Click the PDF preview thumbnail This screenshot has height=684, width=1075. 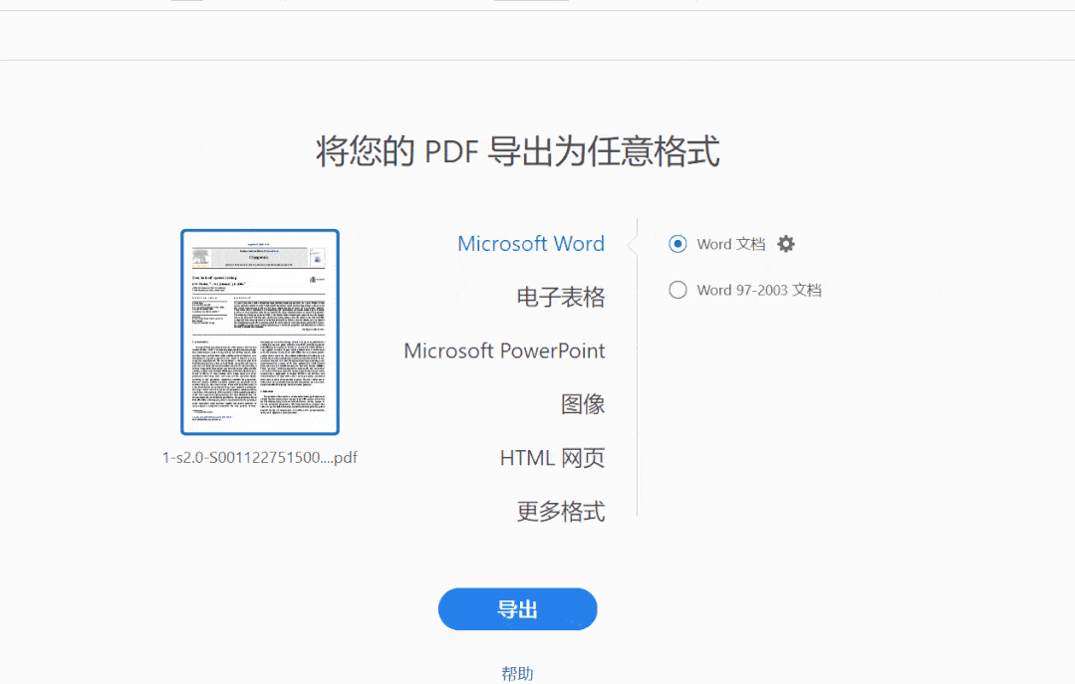click(258, 331)
